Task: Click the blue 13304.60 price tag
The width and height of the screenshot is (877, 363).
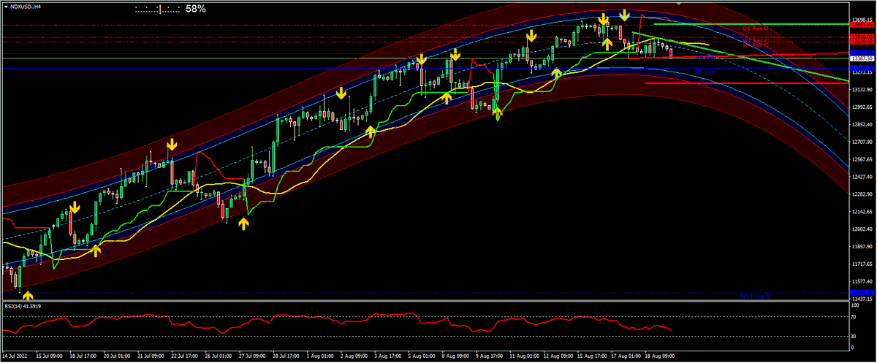Action: [x=862, y=68]
